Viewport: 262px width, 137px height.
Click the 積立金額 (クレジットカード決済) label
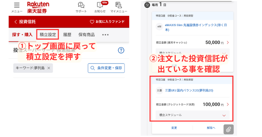pyautogui.click(x=175, y=104)
